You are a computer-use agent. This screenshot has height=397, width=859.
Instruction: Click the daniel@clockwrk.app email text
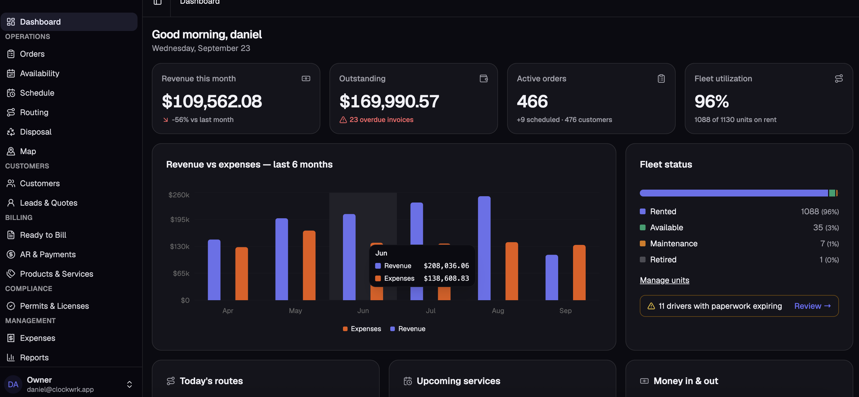[x=60, y=389]
